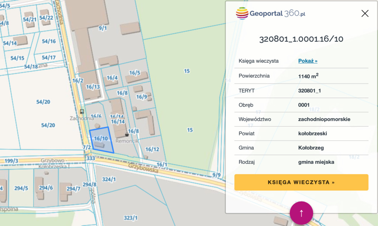Click the bus stop icon at Zachodnia

(x=82, y=112)
